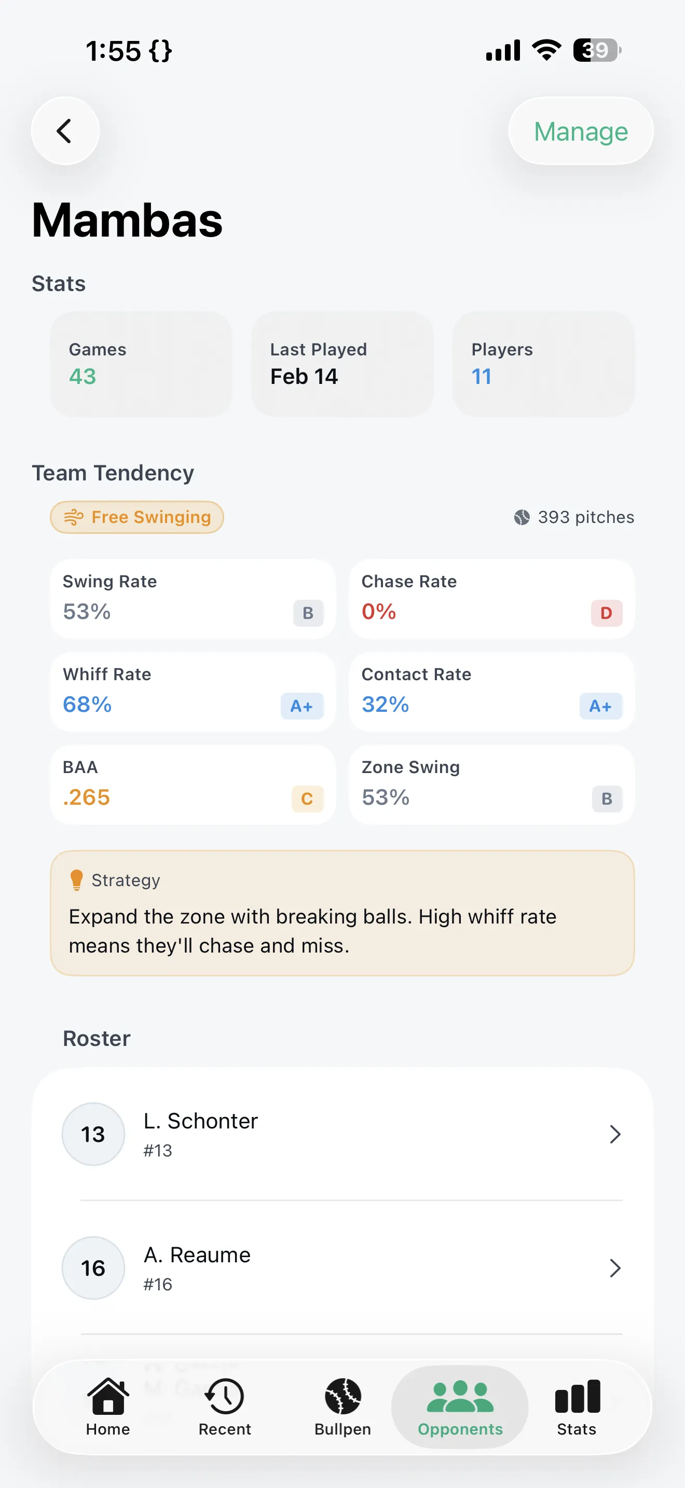Toggle the Free Swinging tendency badge
Image resolution: width=685 pixels, height=1488 pixels.
coord(136,517)
